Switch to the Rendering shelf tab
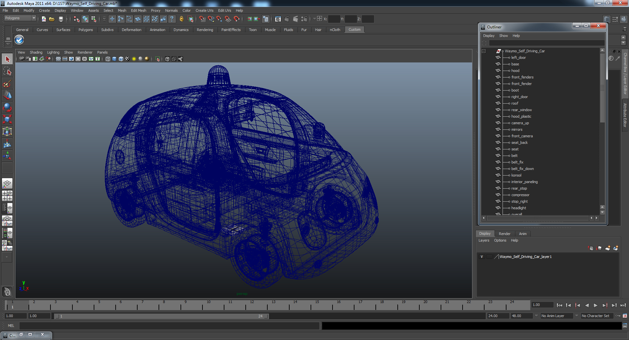 (x=205, y=30)
